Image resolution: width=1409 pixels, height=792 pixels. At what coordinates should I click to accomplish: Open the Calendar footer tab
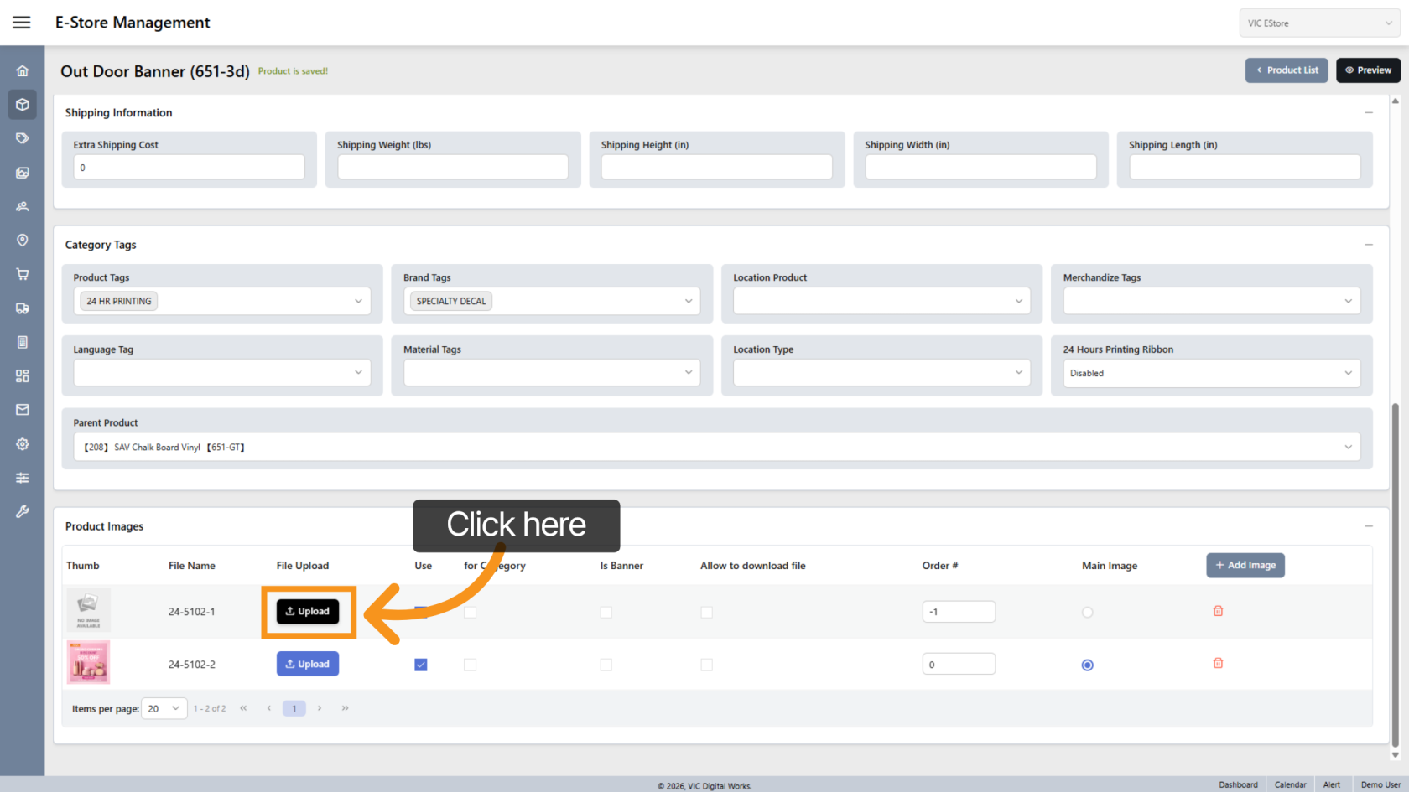click(x=1290, y=784)
